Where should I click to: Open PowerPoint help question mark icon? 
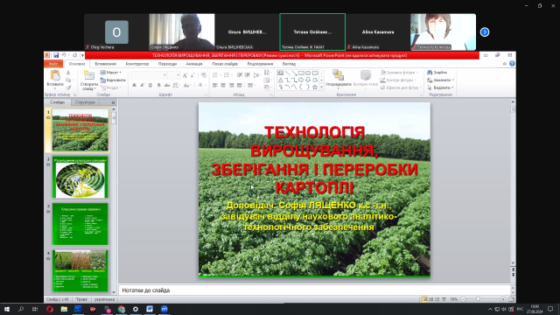pyautogui.click(x=512, y=64)
